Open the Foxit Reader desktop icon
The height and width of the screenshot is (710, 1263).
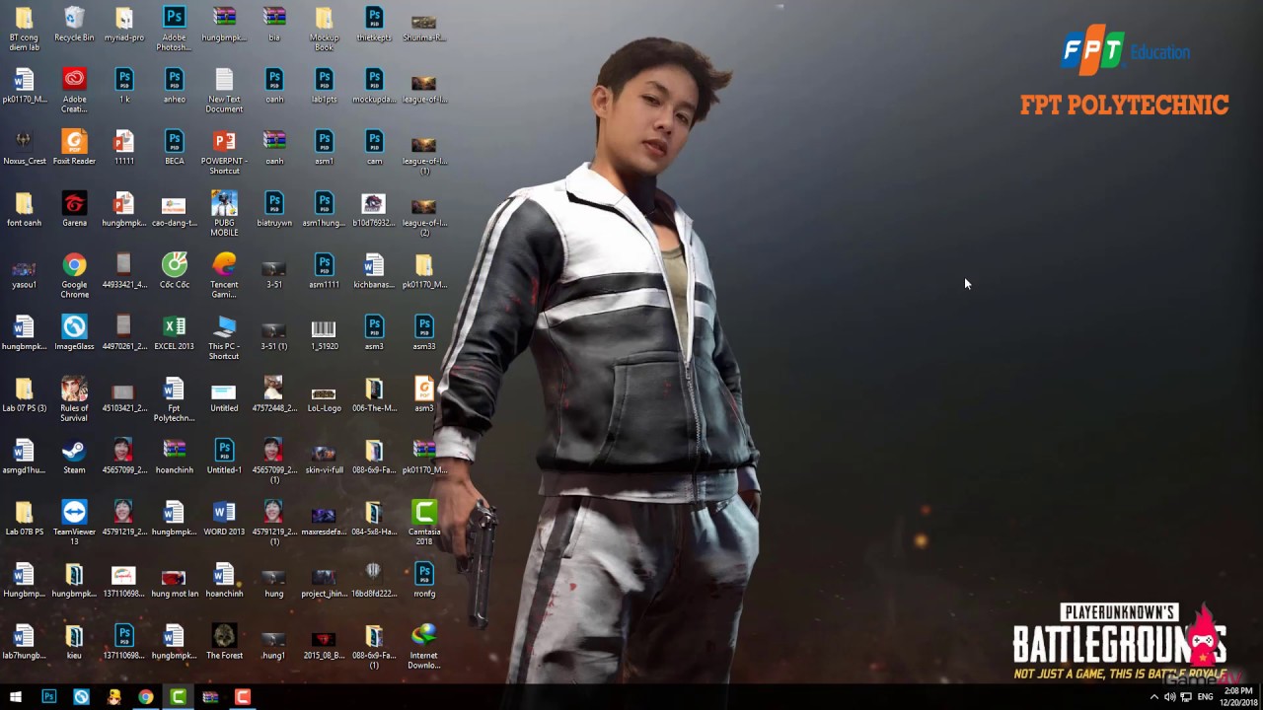pyautogui.click(x=74, y=147)
